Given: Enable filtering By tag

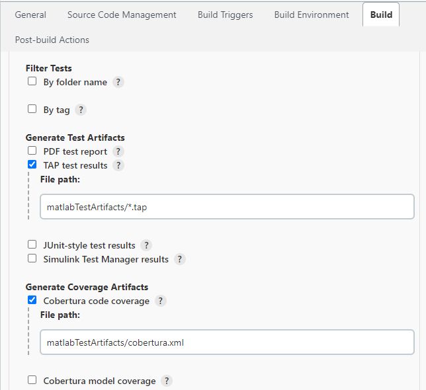Looking at the screenshot, I should pos(32,109).
